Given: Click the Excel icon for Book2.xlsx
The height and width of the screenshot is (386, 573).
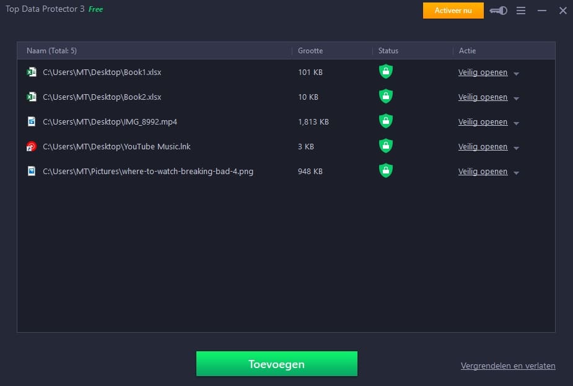Looking at the screenshot, I should pos(32,97).
